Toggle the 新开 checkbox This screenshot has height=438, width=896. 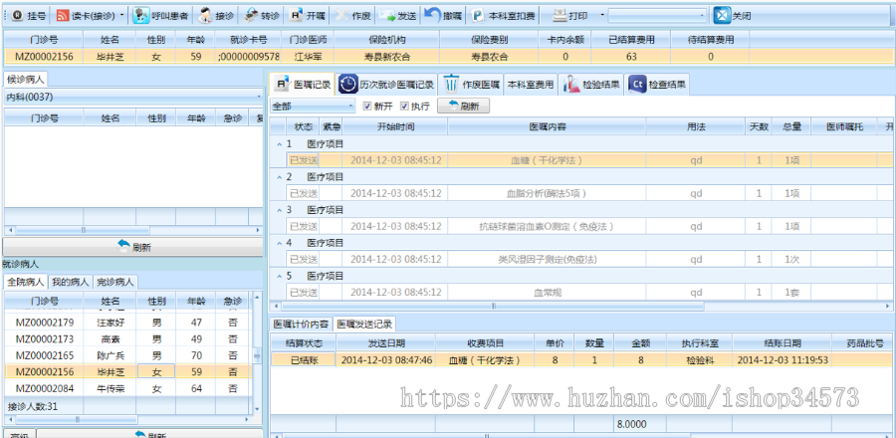pos(367,107)
